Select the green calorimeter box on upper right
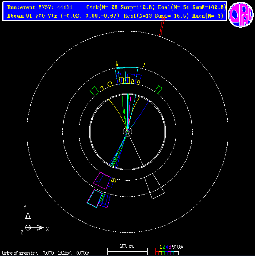The width and height of the screenshot is (255, 256). pyautogui.click(x=158, y=90)
